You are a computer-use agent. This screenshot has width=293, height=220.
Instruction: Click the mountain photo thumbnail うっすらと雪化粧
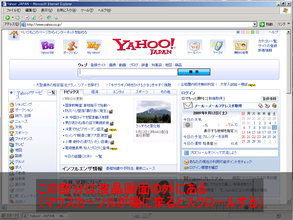(x=154, y=112)
